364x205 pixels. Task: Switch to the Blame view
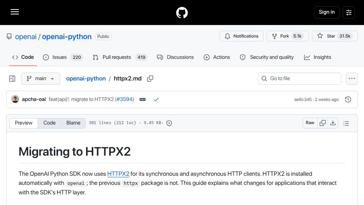73,123
